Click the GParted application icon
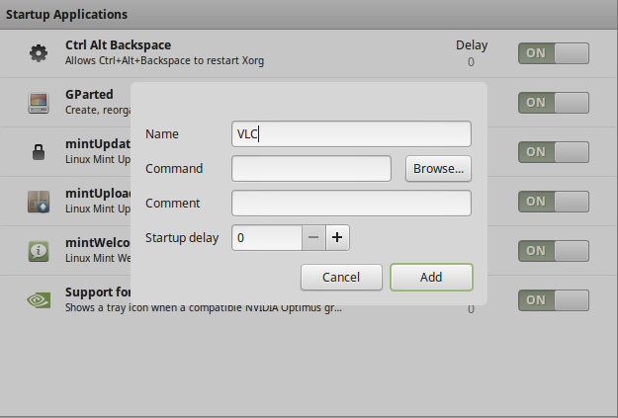 pos(39,102)
